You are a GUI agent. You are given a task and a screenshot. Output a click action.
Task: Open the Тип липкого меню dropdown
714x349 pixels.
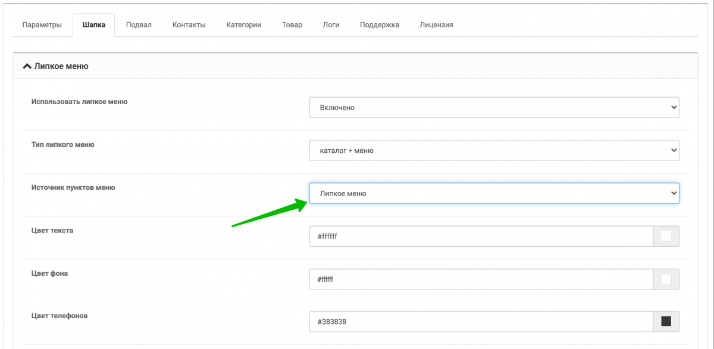click(494, 150)
